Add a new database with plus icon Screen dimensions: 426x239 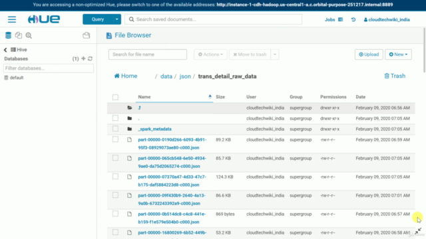point(83,58)
